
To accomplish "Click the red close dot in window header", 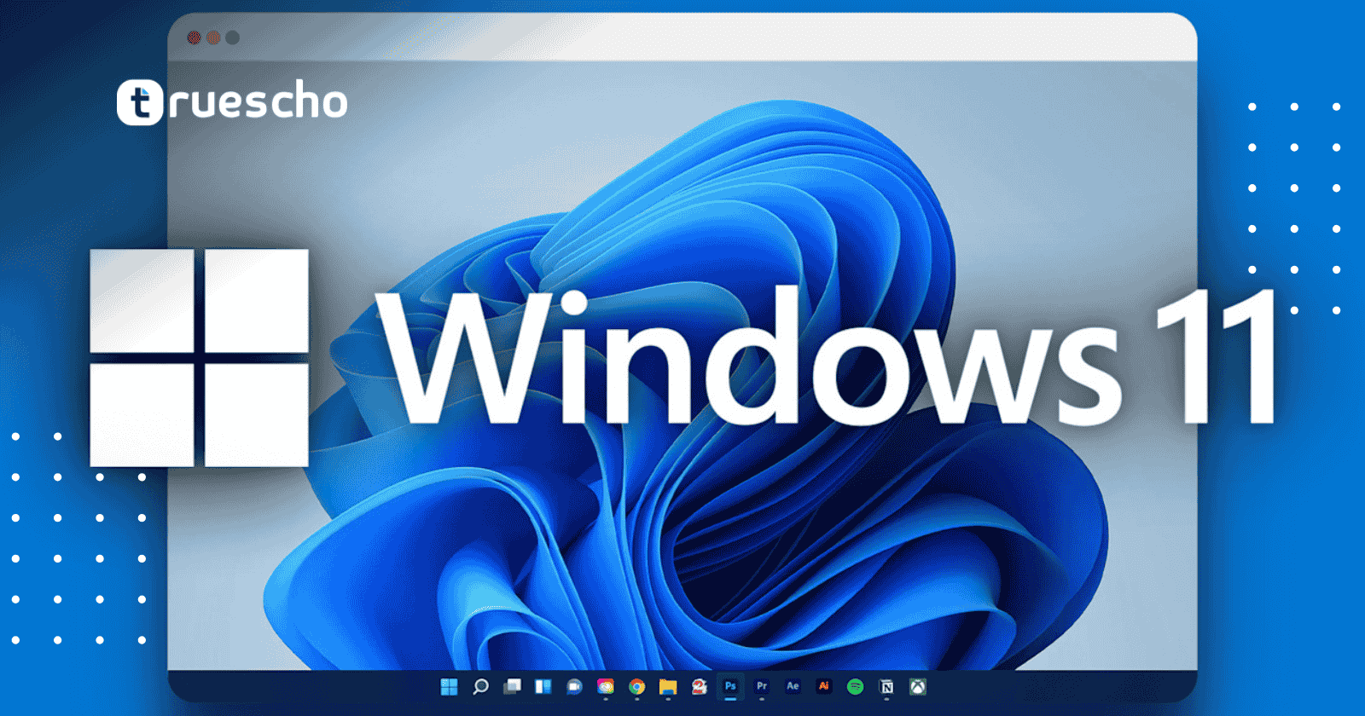I will 194,38.
